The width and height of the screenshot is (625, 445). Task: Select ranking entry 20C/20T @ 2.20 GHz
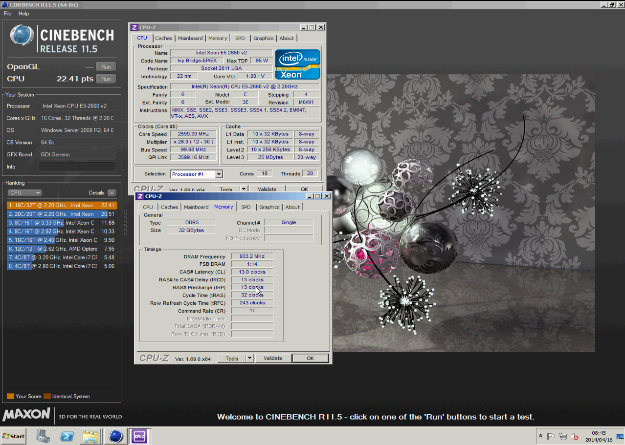pos(62,214)
